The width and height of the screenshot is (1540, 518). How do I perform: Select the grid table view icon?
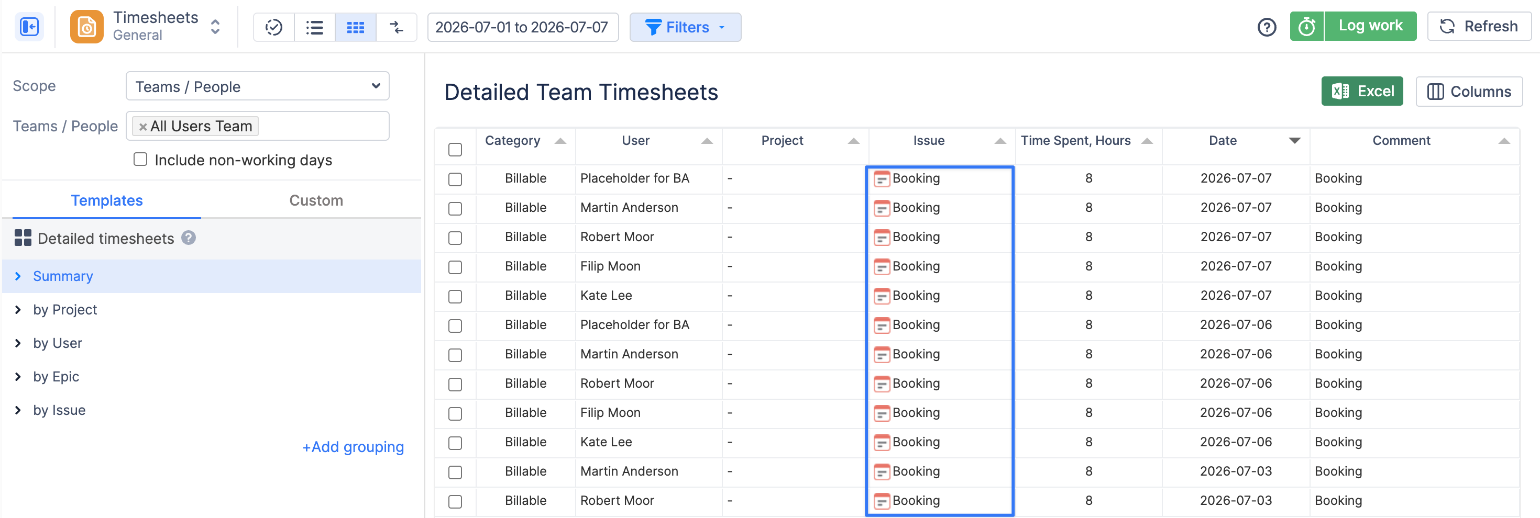pos(356,27)
